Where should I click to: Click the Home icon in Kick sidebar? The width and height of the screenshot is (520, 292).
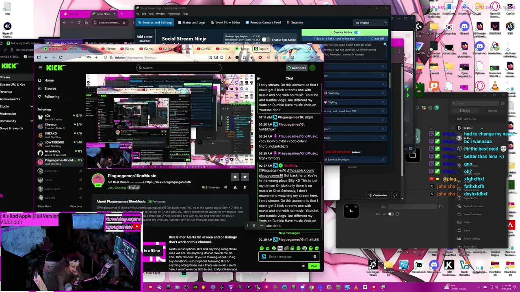39,80
